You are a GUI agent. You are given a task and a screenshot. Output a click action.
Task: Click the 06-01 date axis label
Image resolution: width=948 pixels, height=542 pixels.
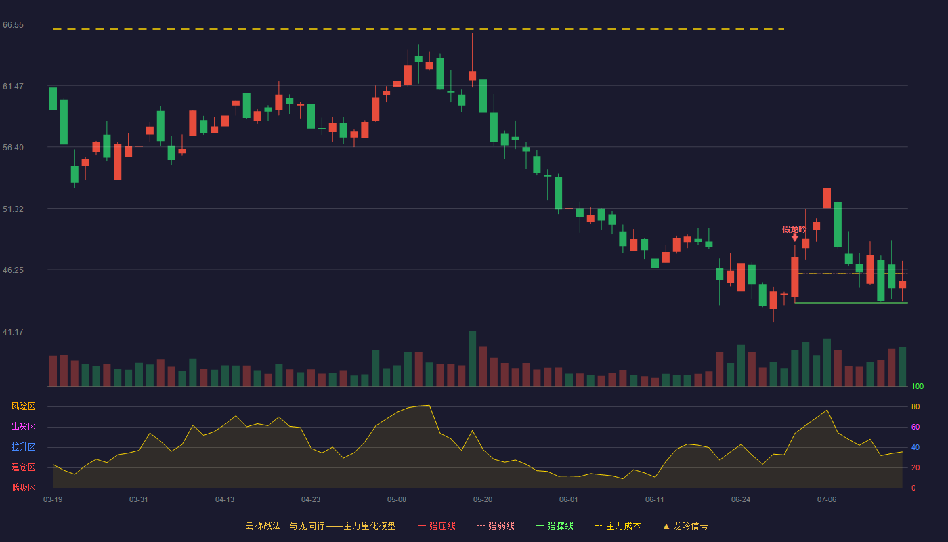pos(569,499)
